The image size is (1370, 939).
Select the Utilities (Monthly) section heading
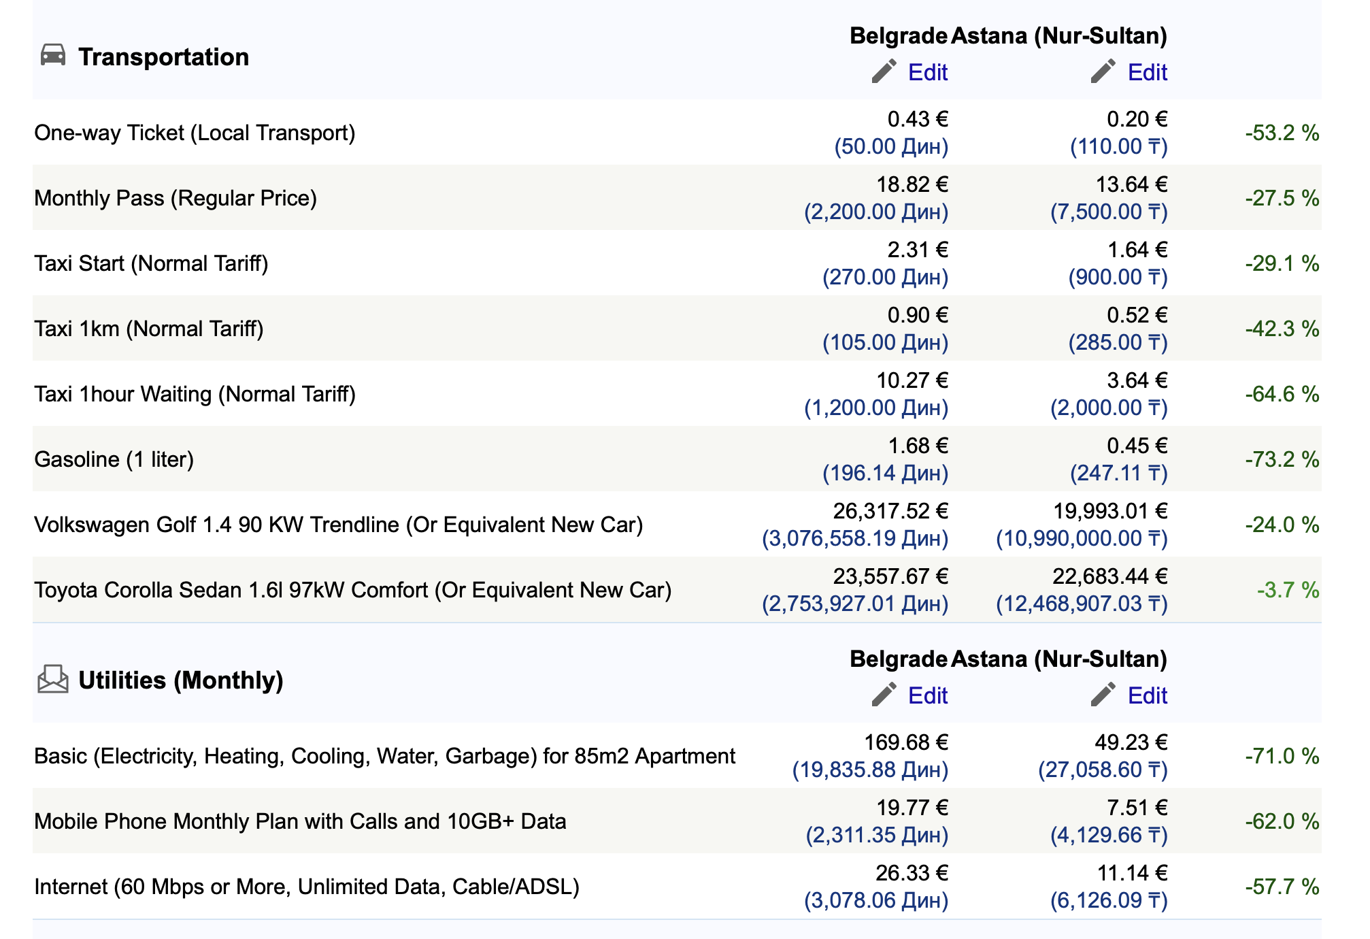click(180, 680)
